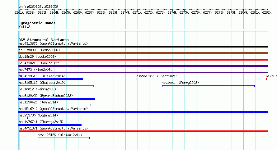This screenshot has width=277, height=150.
Task: Click the nsv6139057 (ByrskaBishop2022) label
Action: [x=46, y=96]
